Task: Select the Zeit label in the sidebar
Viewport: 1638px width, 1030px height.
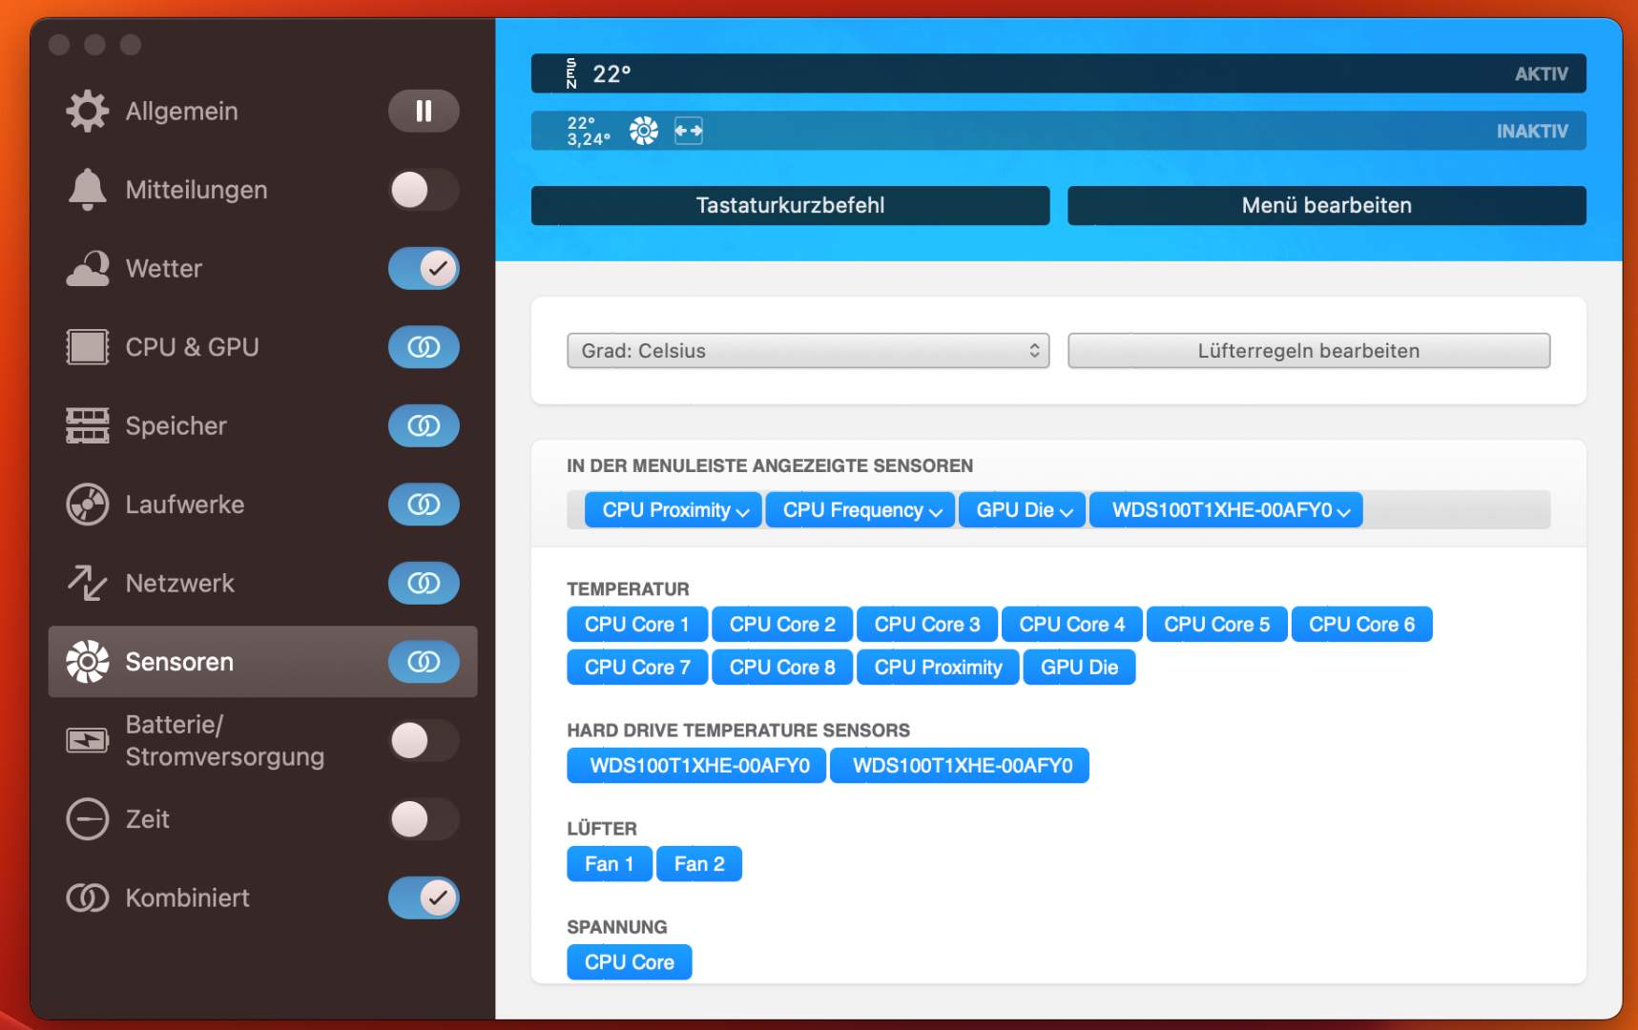Action: click(148, 819)
